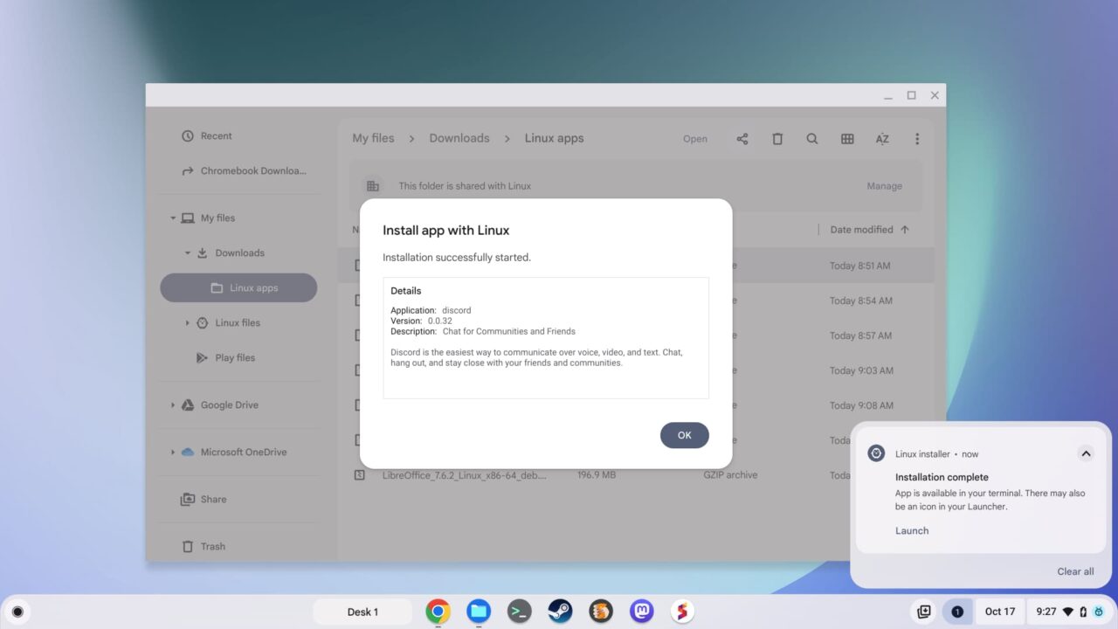Collapse the Linux installer notification
This screenshot has width=1118, height=629.
[1086, 453]
